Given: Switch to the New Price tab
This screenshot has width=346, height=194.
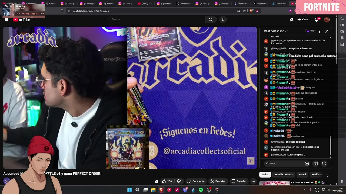Looking at the screenshot, I should click(x=279, y=4).
